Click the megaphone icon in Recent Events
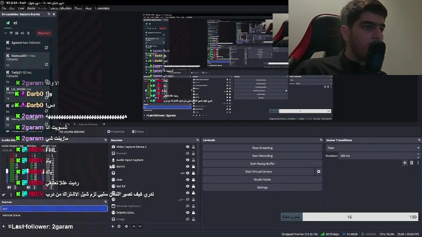The width and height of the screenshot is (422, 237). pos(15,23)
